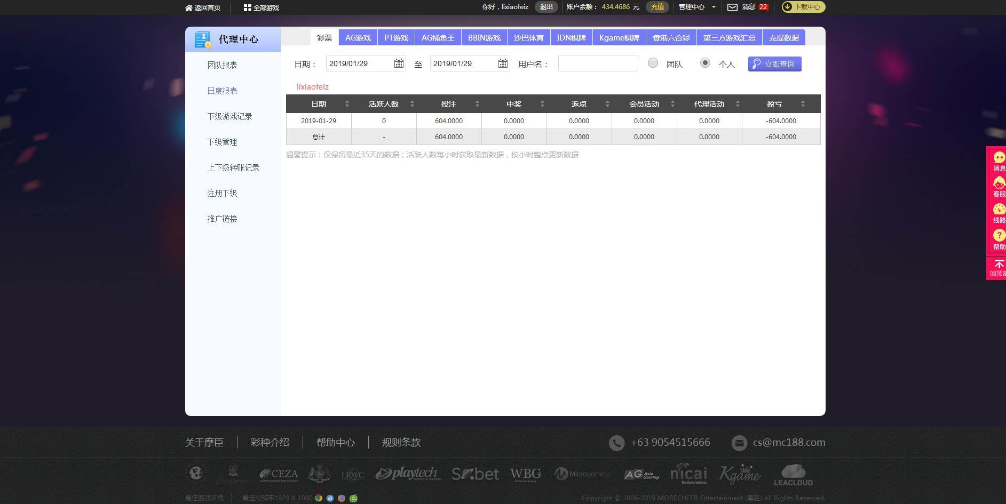Click the 下载中心 download icon
Screen dimensions: 1006x504
[x=787, y=7]
